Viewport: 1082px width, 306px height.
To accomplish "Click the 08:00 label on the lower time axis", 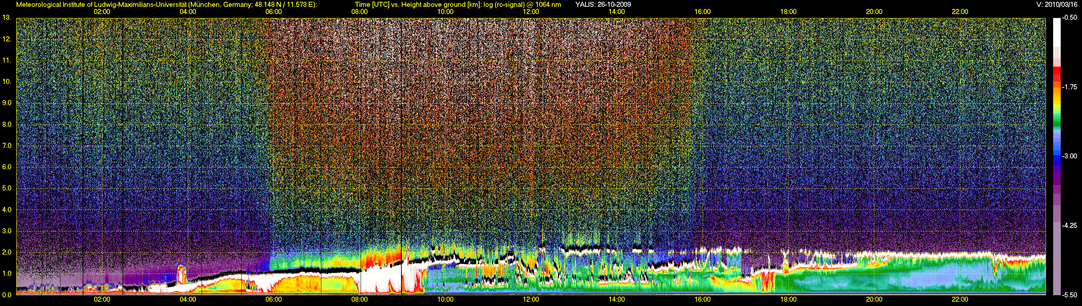I will click(360, 299).
